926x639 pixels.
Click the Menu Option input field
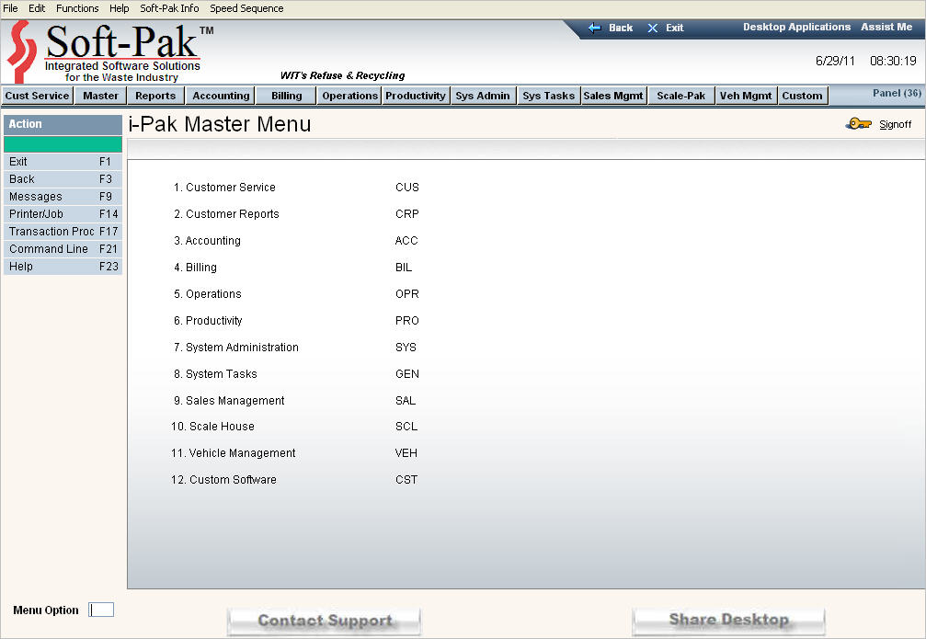(101, 610)
